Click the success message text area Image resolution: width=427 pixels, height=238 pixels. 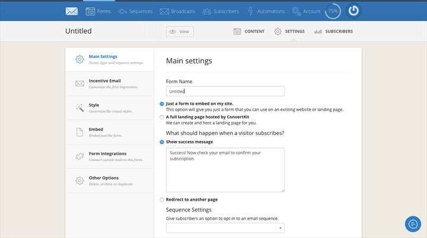tap(225, 170)
